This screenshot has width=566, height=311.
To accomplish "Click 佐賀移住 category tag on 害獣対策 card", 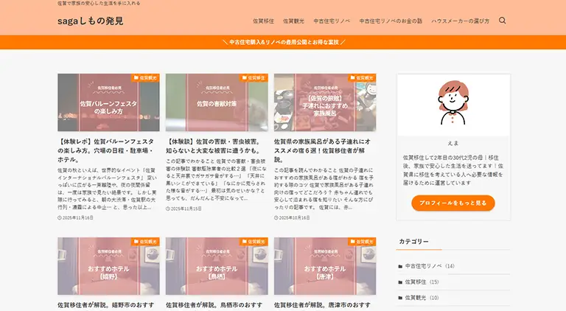I will [x=254, y=78].
